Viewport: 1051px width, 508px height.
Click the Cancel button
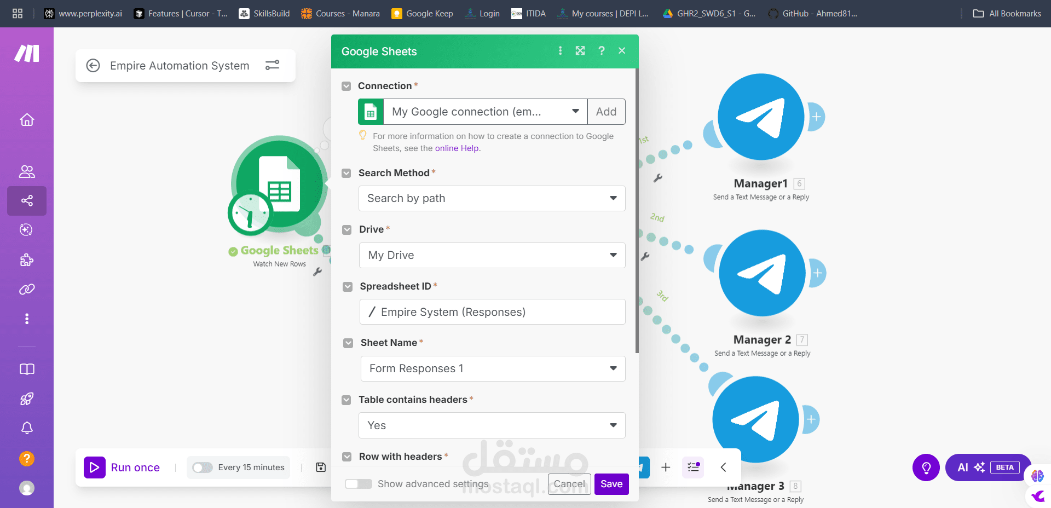[569, 484]
